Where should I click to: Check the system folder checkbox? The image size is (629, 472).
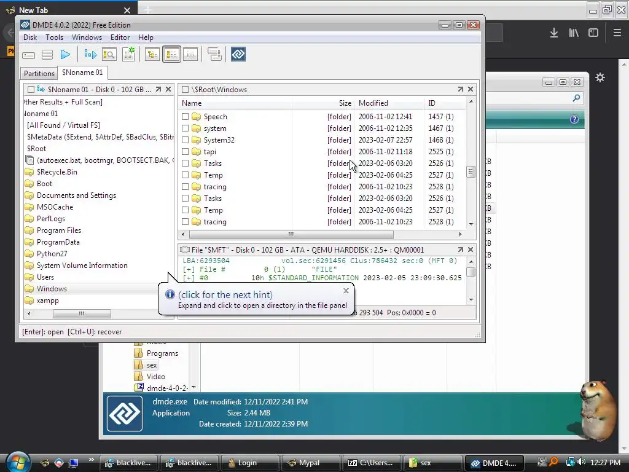coord(185,128)
